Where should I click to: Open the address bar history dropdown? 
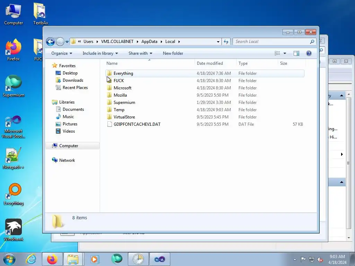coord(218,42)
